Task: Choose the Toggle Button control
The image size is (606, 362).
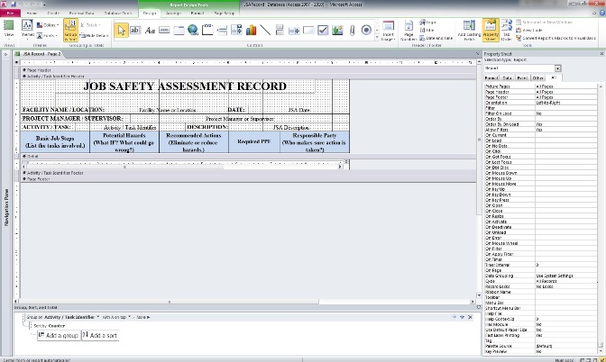Action: coord(280,30)
